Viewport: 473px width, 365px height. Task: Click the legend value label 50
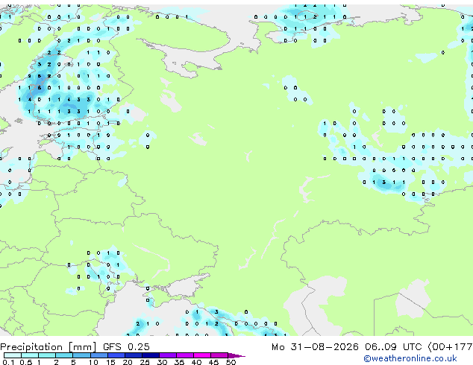click(x=231, y=362)
